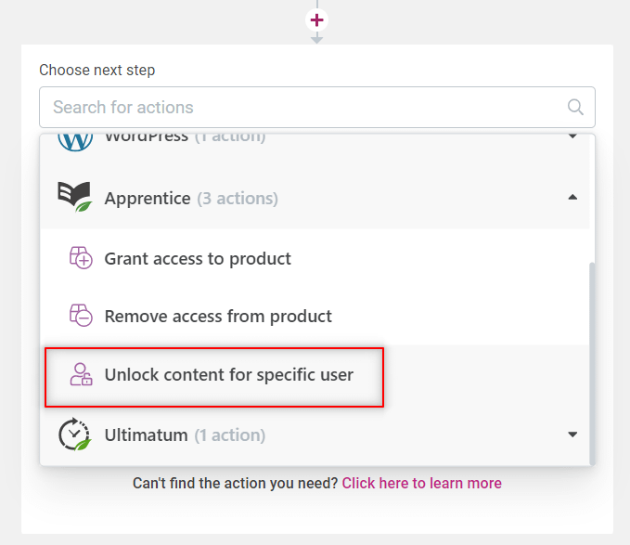Click the Grant access plus-box icon
The height and width of the screenshot is (545, 630).
(81, 258)
